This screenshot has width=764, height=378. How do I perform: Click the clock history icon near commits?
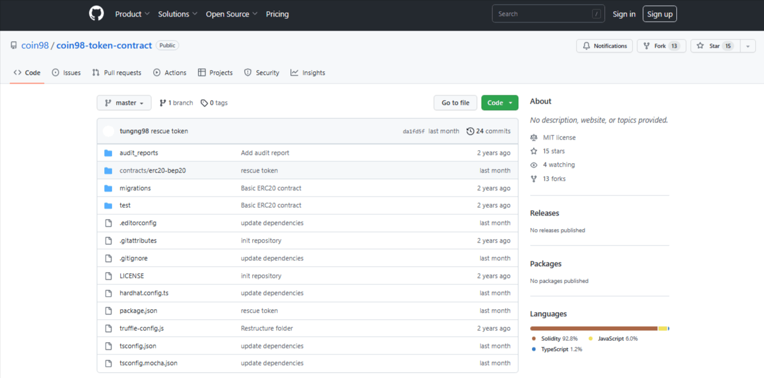click(x=470, y=131)
